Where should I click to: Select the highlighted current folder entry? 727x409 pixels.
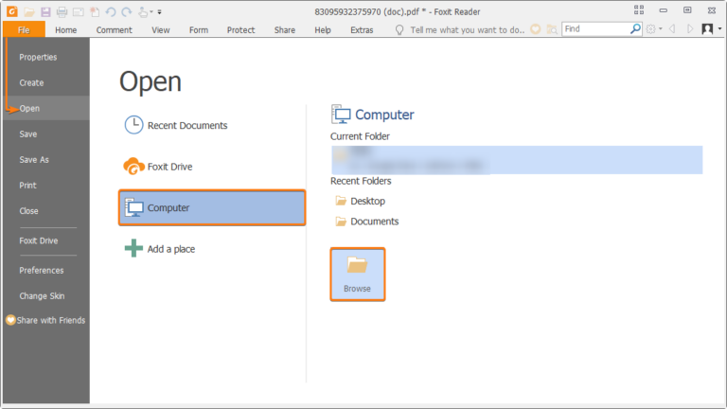[x=517, y=160]
